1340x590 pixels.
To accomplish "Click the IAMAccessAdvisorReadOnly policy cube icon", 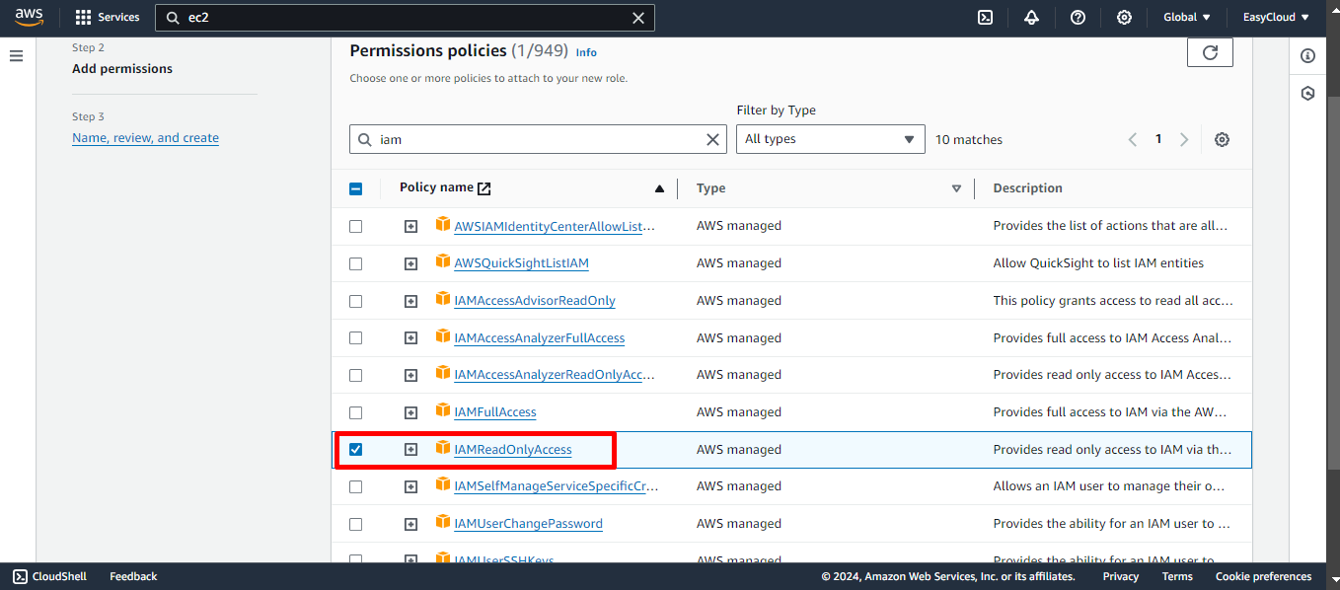I will (443, 300).
